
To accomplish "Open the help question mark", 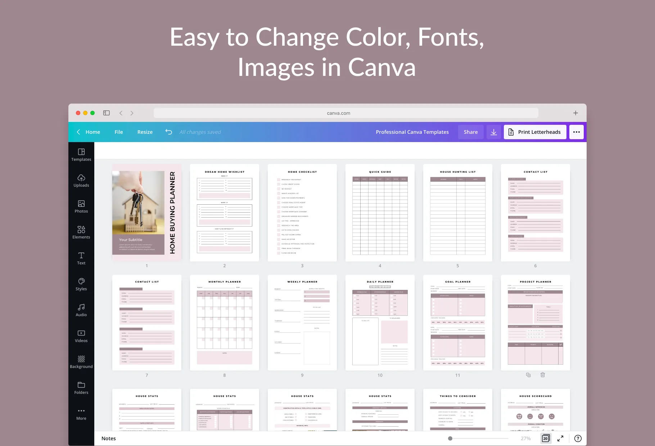I will (578, 438).
